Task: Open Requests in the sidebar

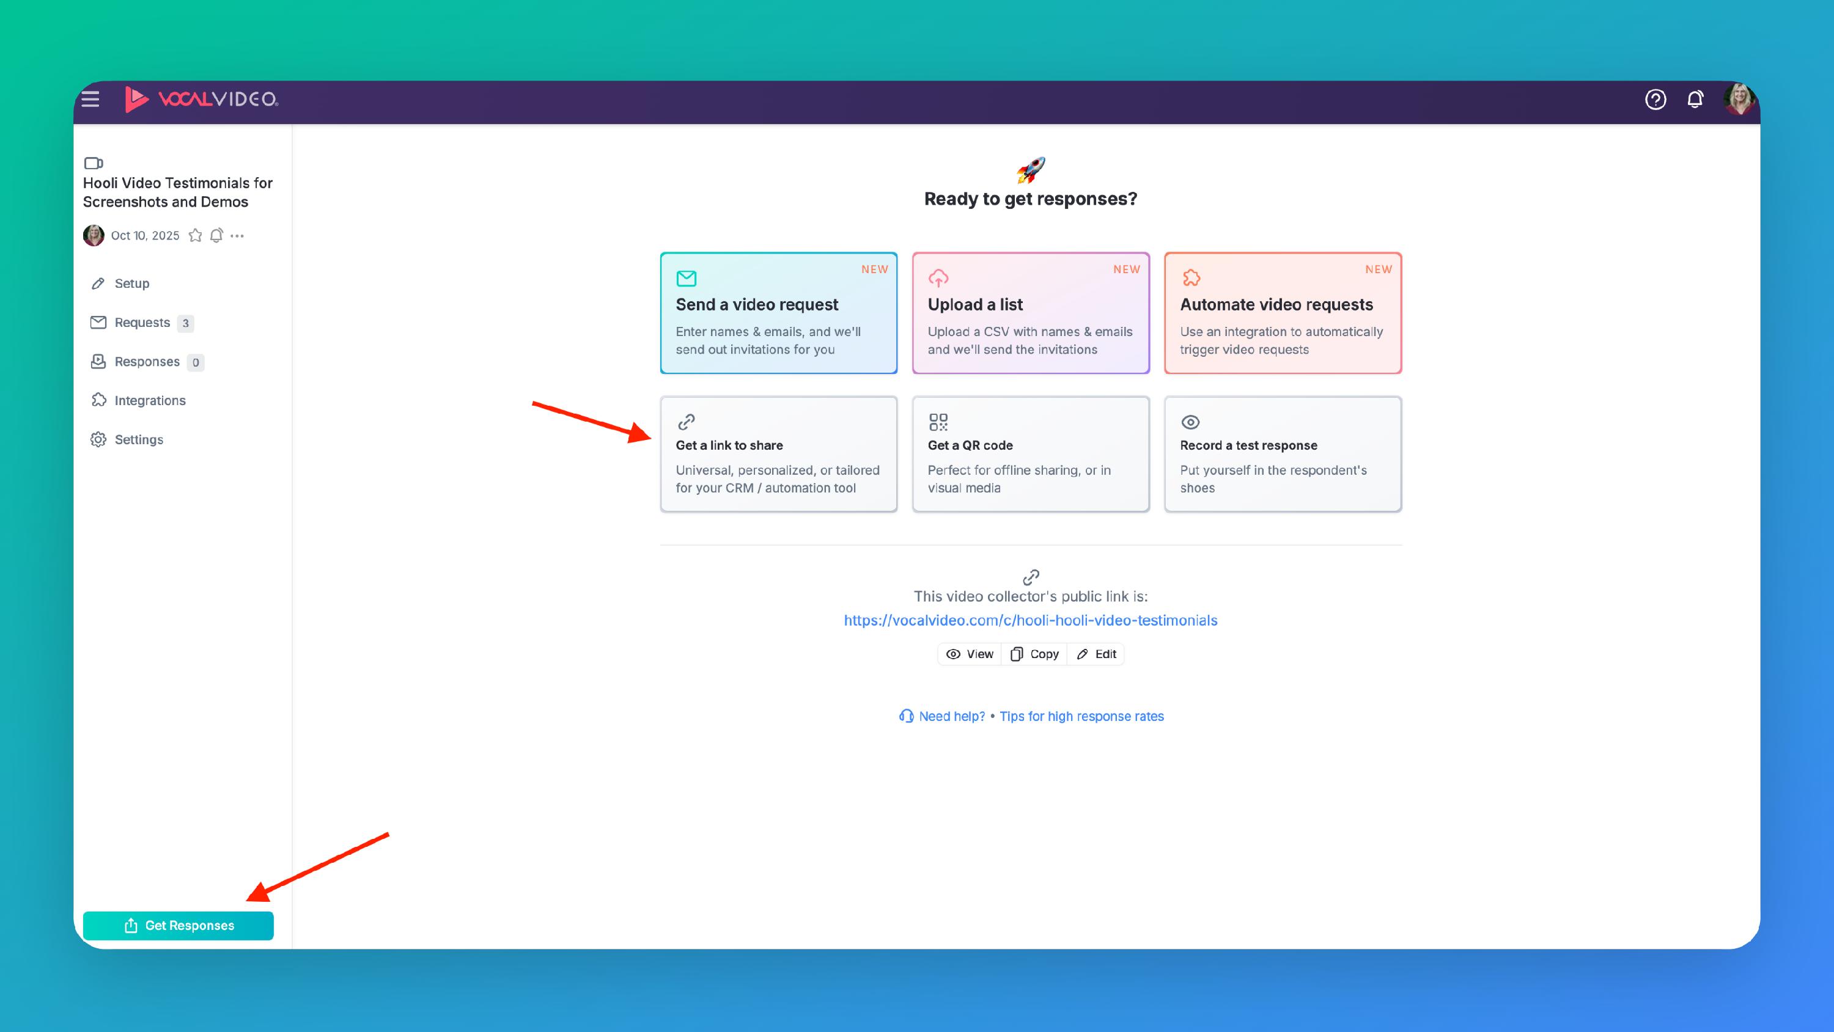Action: (142, 323)
